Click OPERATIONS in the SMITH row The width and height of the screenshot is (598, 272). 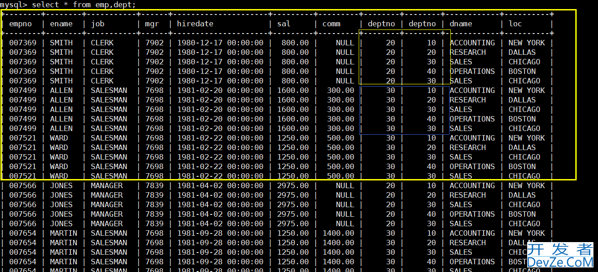coord(472,71)
